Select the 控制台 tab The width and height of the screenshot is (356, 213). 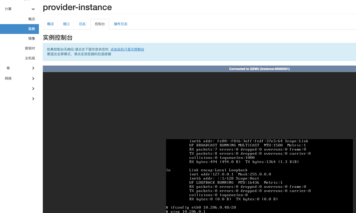point(100,24)
